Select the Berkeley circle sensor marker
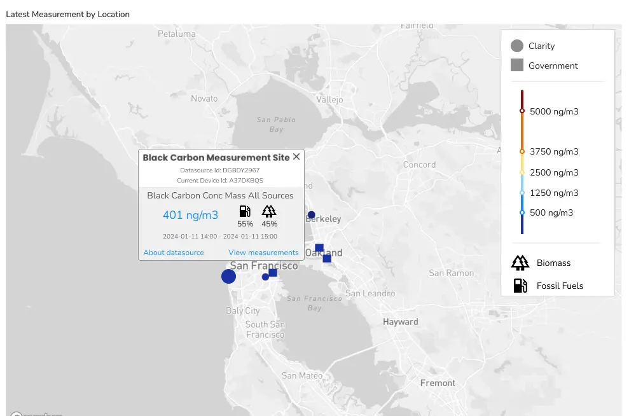The image size is (629, 416). click(x=312, y=215)
